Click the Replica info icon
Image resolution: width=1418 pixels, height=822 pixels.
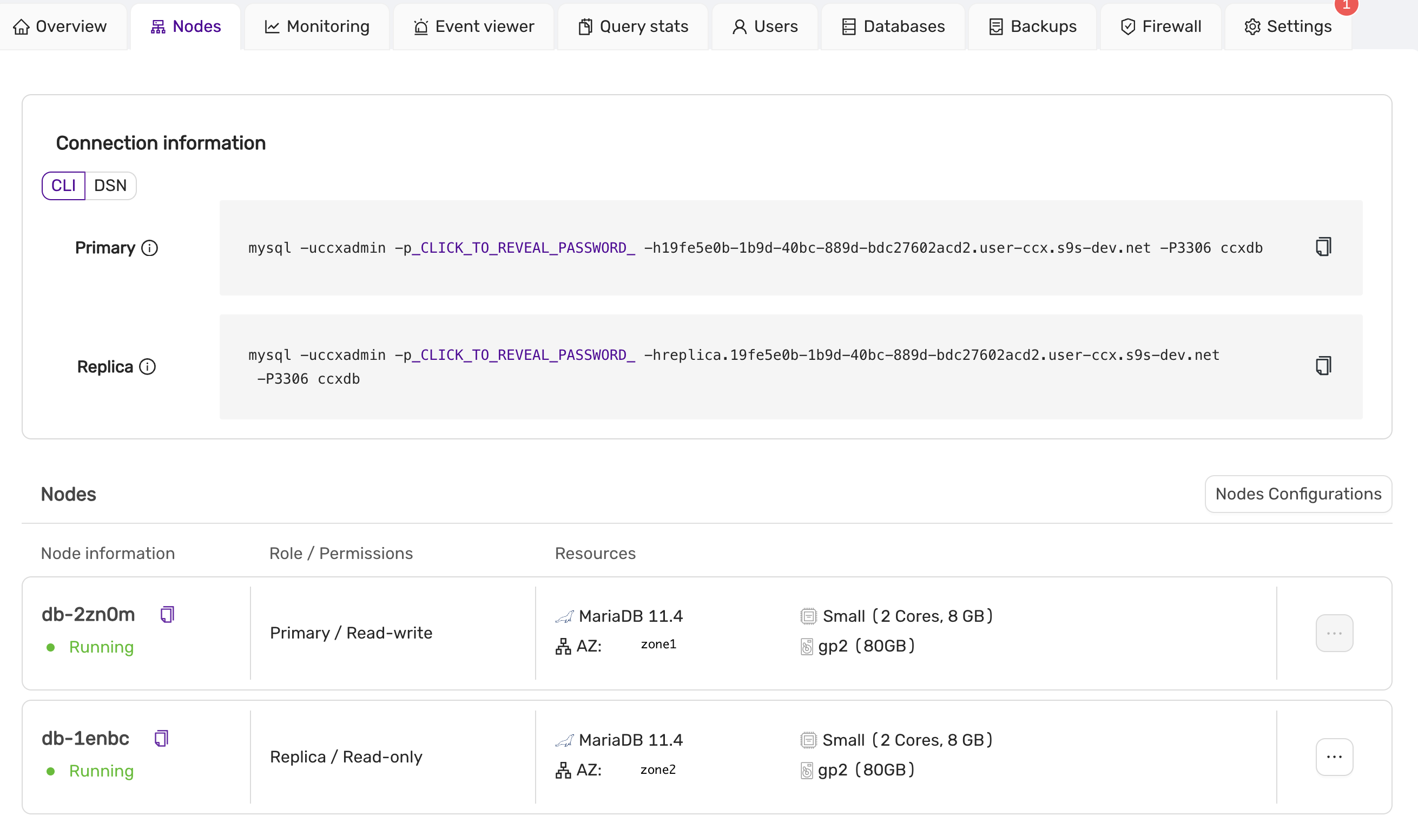(148, 366)
